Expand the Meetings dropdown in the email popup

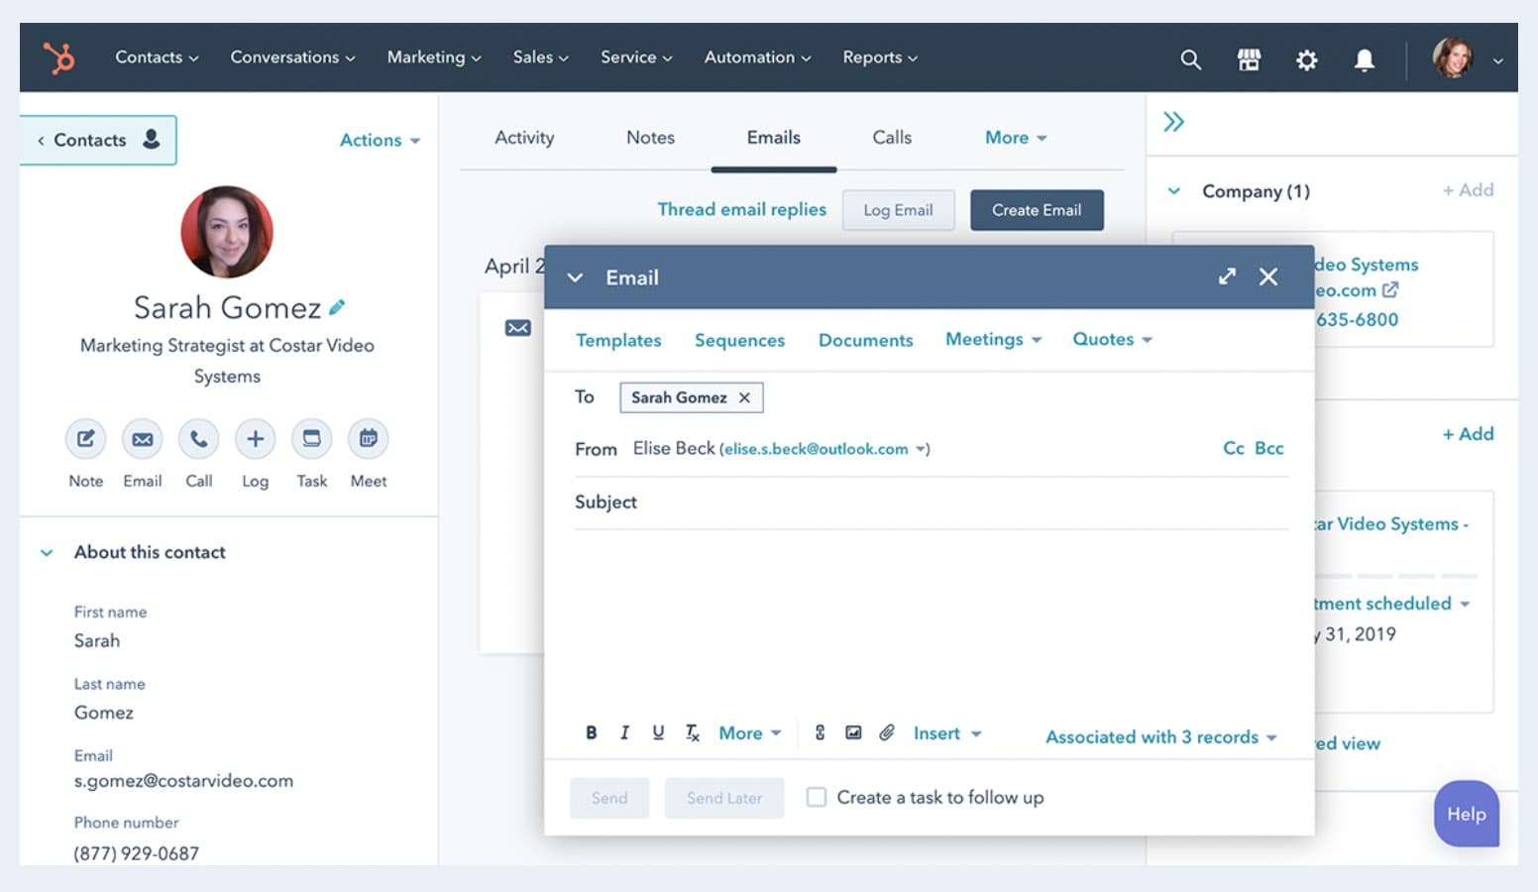click(992, 339)
